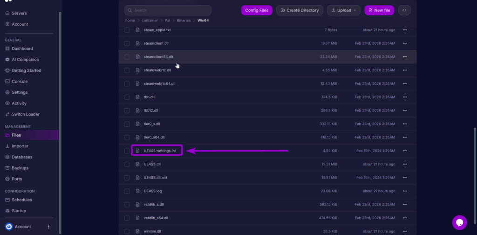The width and height of the screenshot is (477, 235).
Task: Click the file icon beside tbb.dll
Action: [x=137, y=97]
